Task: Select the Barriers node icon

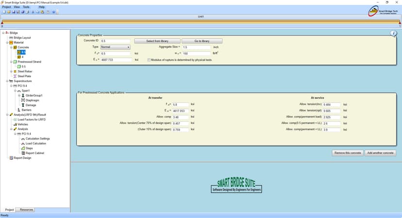Action: click(x=19, y=110)
